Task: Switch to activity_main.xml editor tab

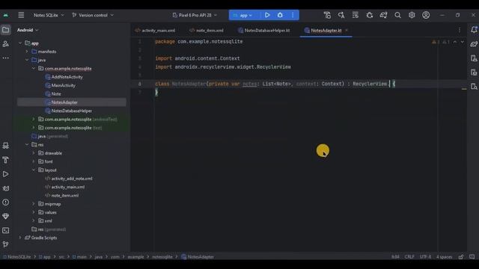Action: coord(155,30)
